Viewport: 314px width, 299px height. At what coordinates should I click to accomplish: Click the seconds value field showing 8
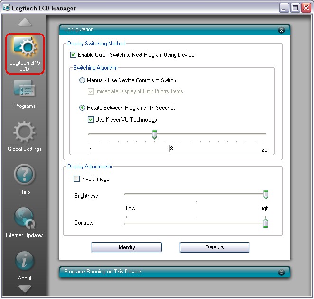(x=174, y=149)
